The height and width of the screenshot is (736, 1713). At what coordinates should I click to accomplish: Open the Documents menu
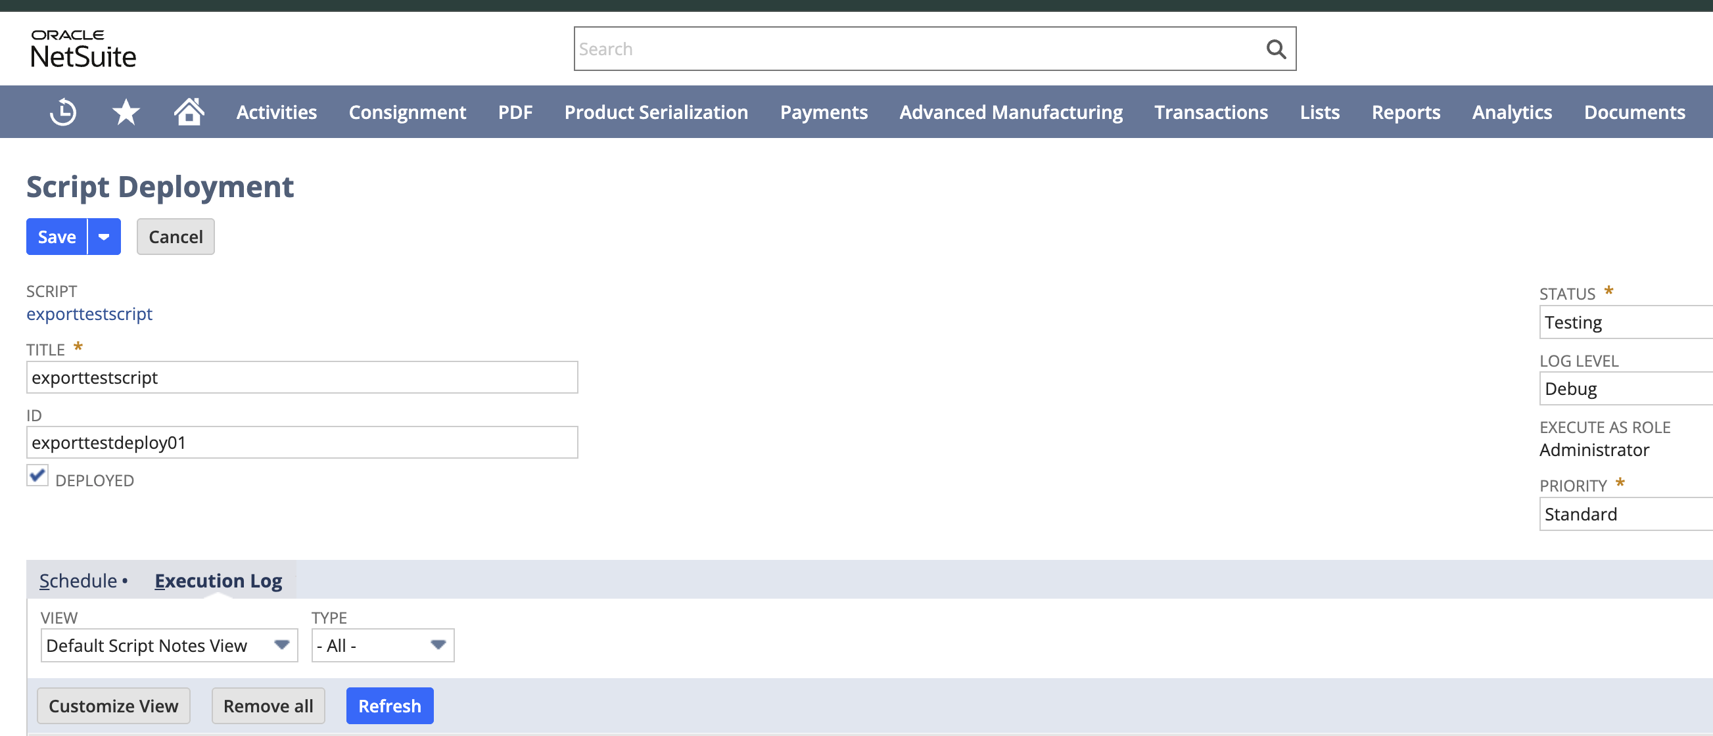pyautogui.click(x=1635, y=112)
